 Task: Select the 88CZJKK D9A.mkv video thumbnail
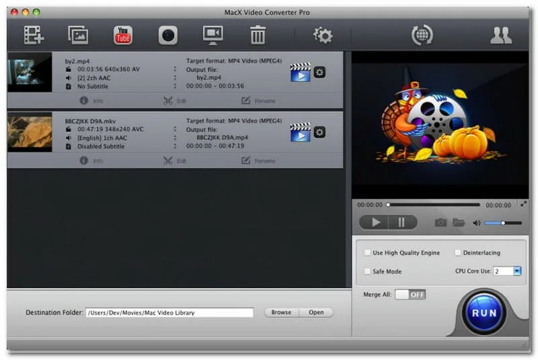pos(30,132)
